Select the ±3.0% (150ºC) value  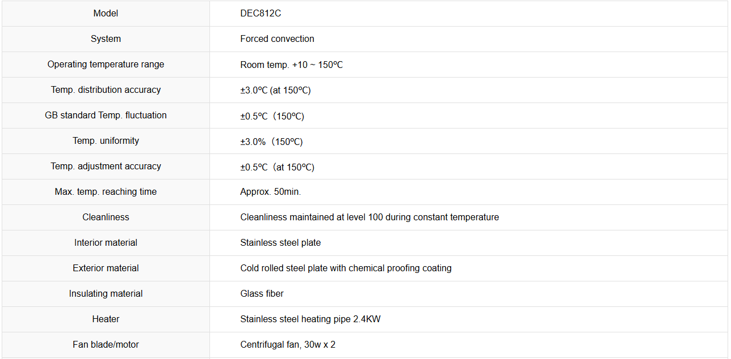[271, 142]
